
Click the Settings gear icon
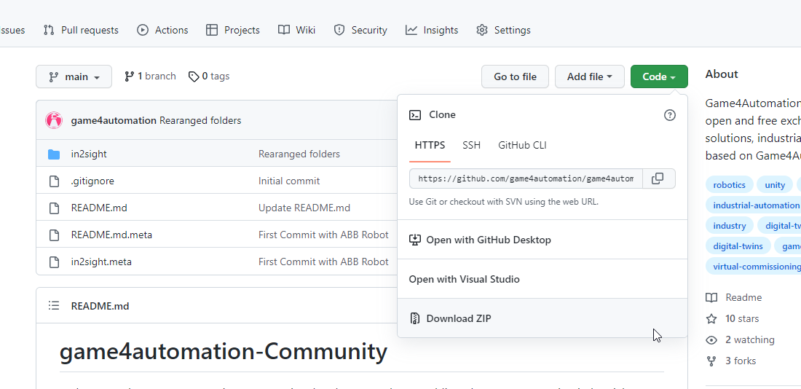[482, 30]
